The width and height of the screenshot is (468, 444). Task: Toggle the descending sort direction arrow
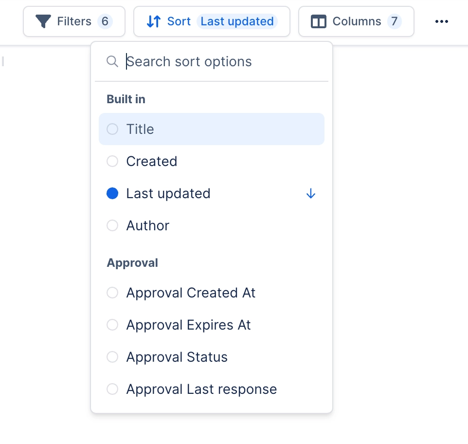(x=311, y=194)
